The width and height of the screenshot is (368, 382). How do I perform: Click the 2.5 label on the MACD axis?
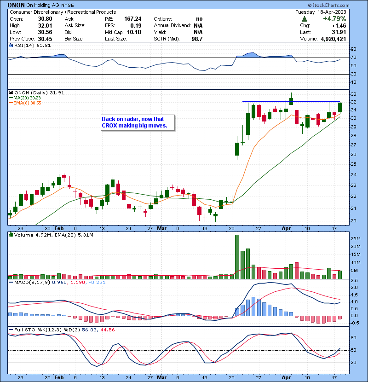354,281
